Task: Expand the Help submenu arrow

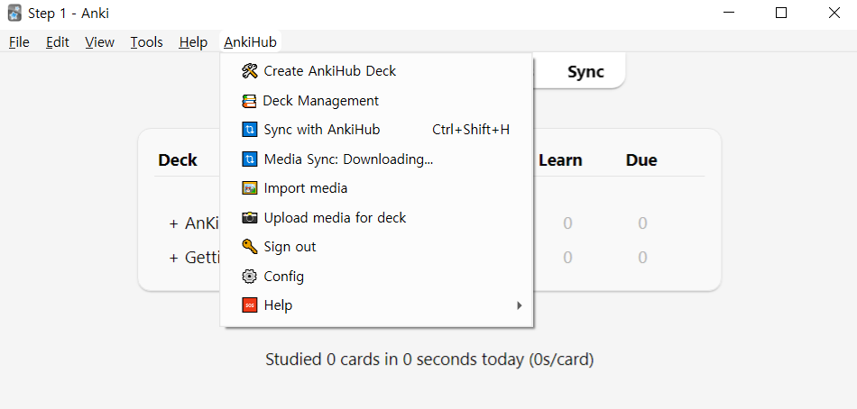Action: (x=520, y=305)
